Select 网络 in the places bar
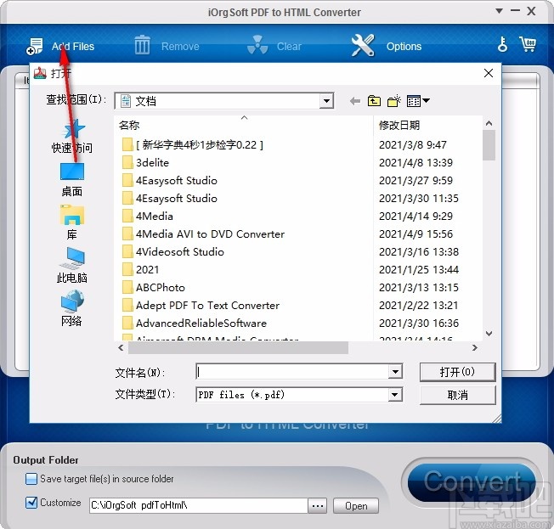The height and width of the screenshot is (529, 554). click(72, 308)
